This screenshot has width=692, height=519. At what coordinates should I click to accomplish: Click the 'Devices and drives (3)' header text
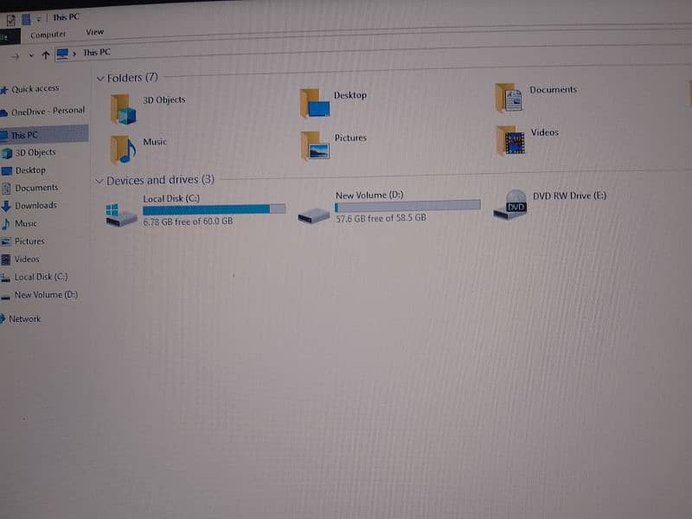coord(160,180)
